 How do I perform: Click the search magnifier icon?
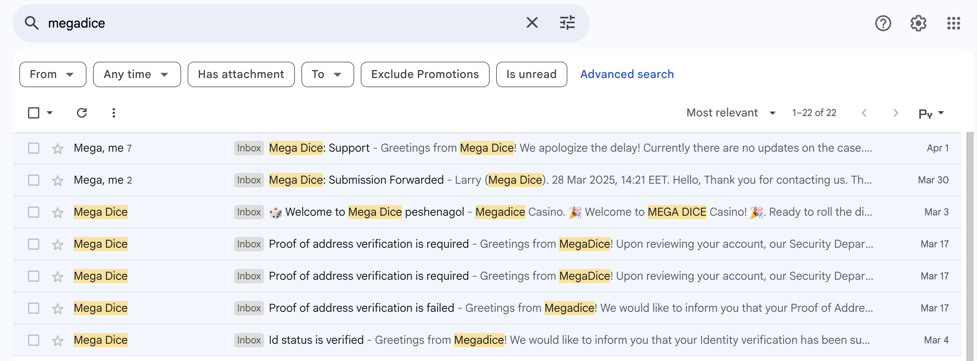coord(32,23)
